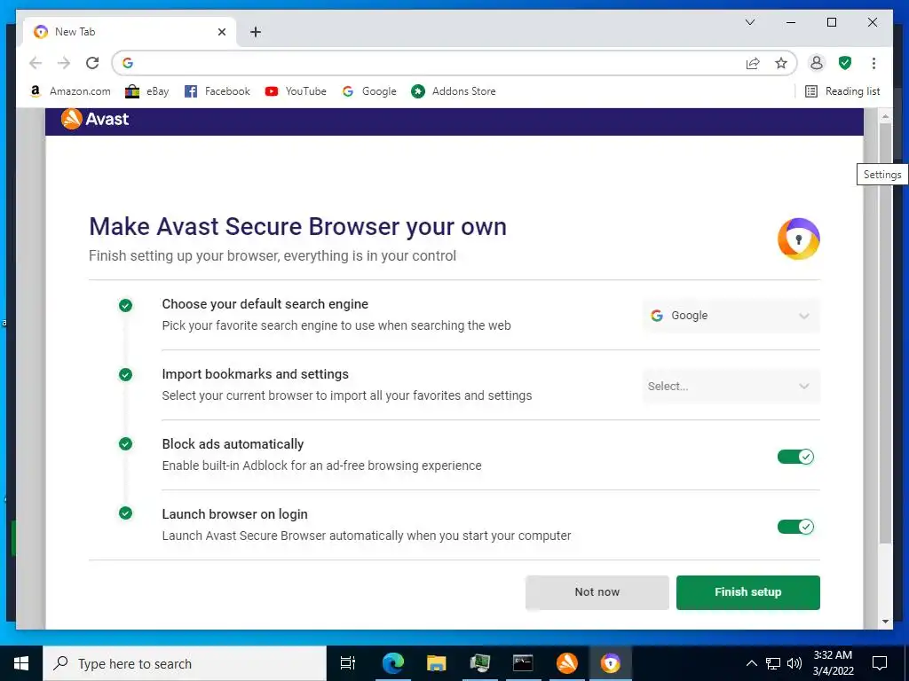Click the scrollbar down arrow
The image size is (909, 681).
[x=885, y=622]
